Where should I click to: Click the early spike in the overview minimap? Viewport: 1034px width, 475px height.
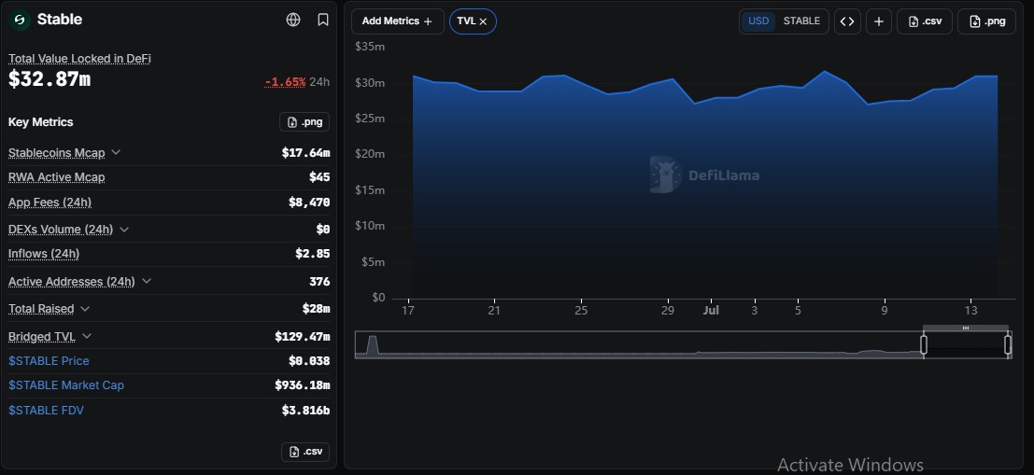(372, 344)
